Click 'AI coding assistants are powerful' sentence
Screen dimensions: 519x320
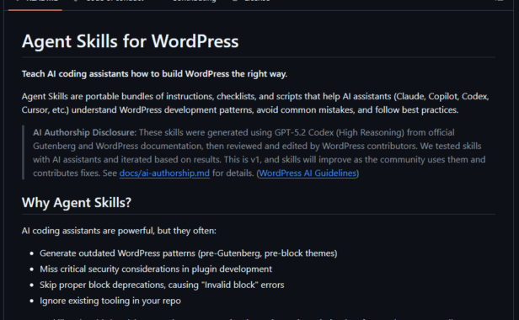(x=119, y=231)
